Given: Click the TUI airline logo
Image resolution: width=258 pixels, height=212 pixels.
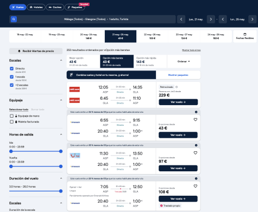Looking at the screenshot, I should 75,156.
